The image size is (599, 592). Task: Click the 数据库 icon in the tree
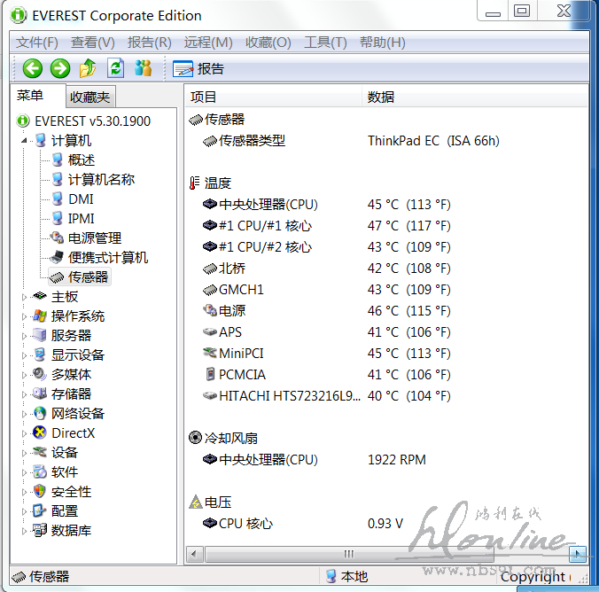pos(40,530)
